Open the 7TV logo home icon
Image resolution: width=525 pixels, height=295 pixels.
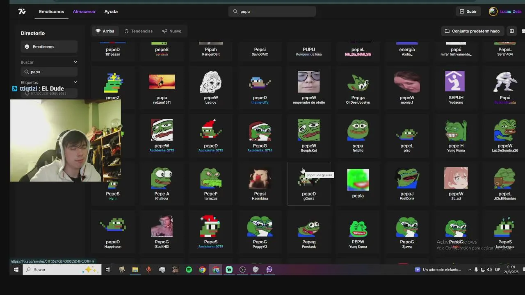pos(22,11)
